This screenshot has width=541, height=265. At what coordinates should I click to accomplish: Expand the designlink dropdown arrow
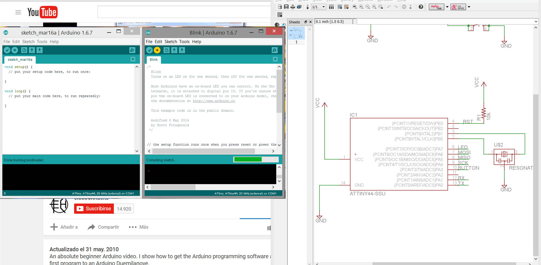point(447,7)
